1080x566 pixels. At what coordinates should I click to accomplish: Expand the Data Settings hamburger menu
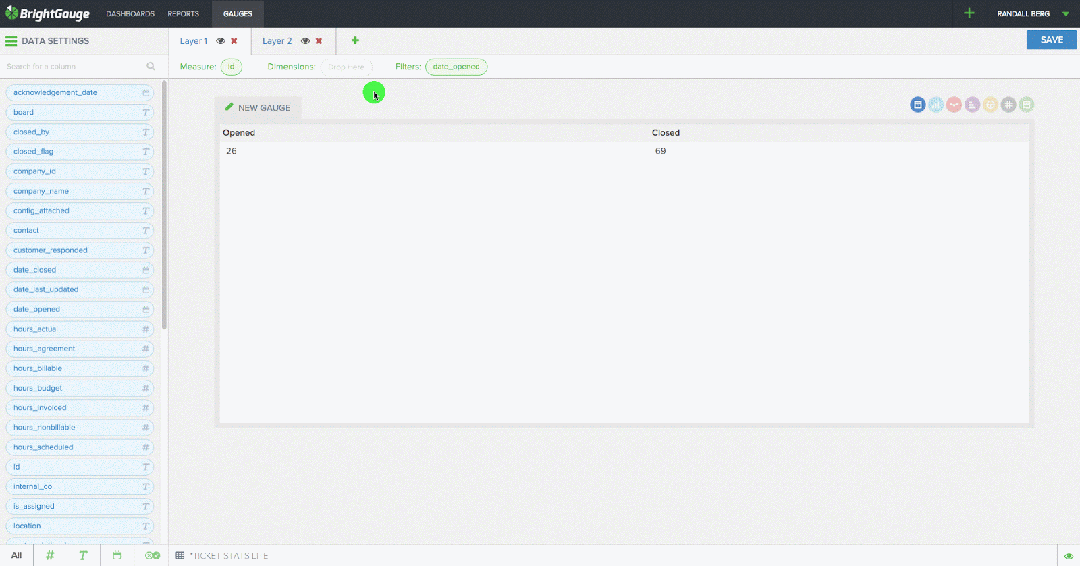click(x=11, y=41)
